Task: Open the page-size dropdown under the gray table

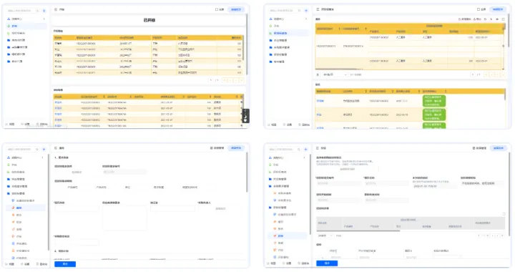Action: pyautogui.click(x=325, y=236)
